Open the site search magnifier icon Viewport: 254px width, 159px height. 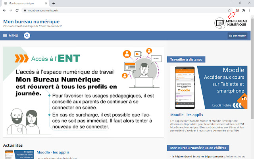click(x=27, y=35)
